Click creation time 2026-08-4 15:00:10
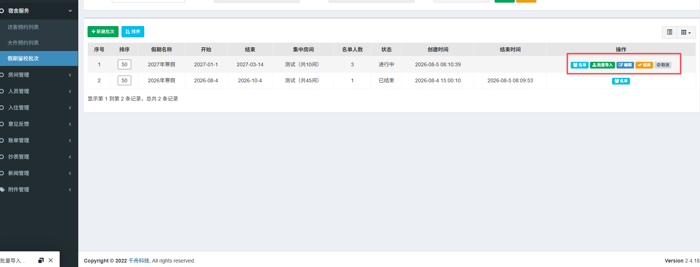Image resolution: width=700 pixels, height=267 pixels. tap(438, 80)
